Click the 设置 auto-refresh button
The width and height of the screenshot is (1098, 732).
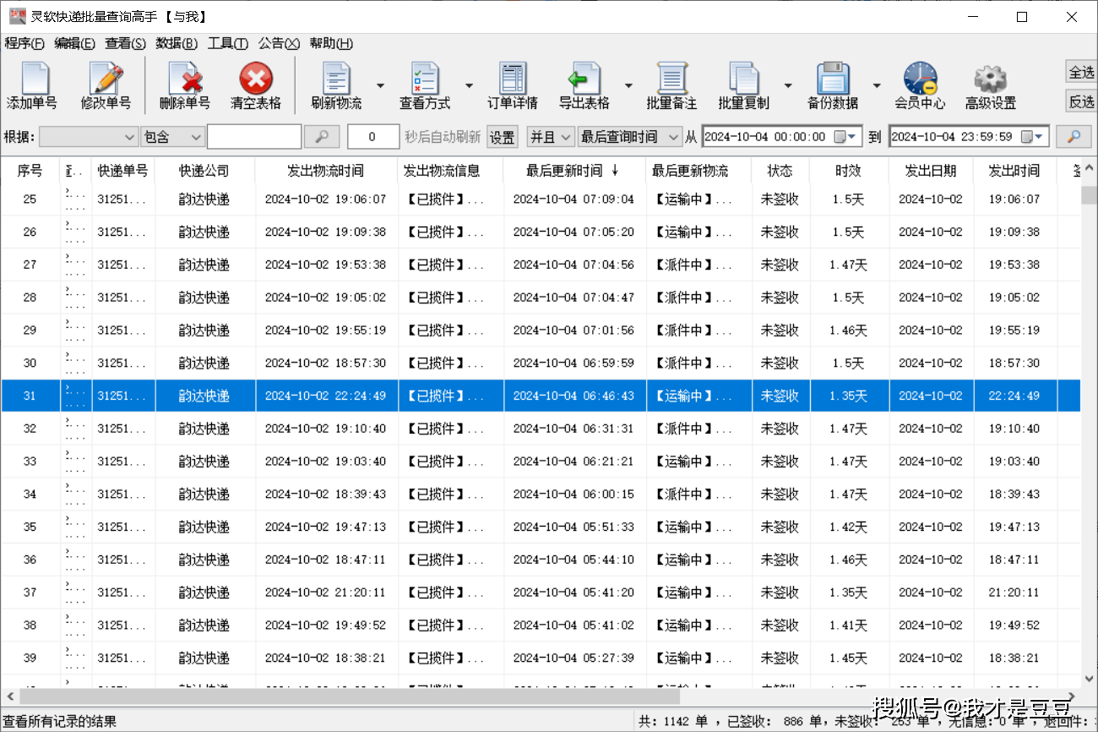coord(503,137)
